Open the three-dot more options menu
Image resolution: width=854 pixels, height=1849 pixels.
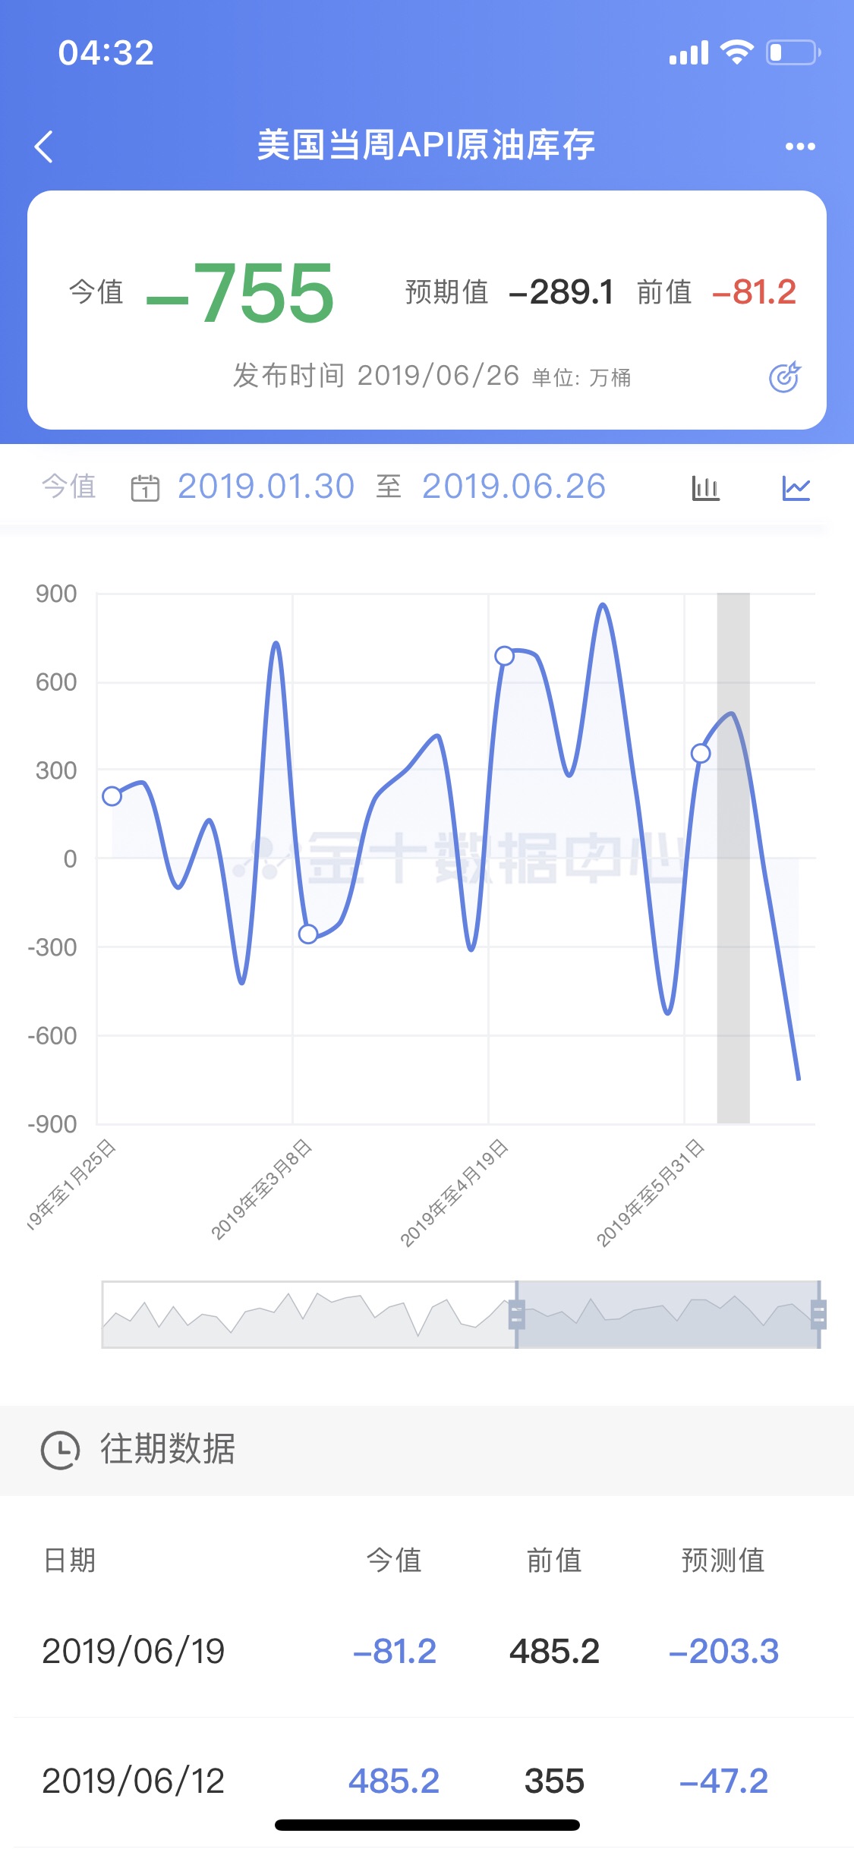click(800, 146)
